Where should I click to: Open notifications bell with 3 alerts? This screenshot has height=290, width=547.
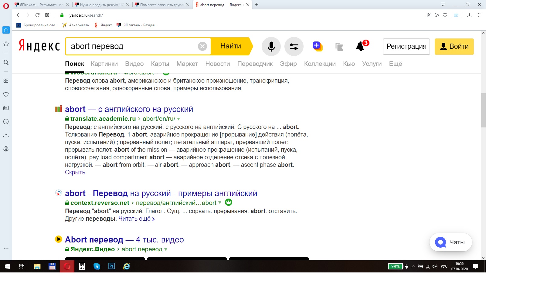pos(362,46)
